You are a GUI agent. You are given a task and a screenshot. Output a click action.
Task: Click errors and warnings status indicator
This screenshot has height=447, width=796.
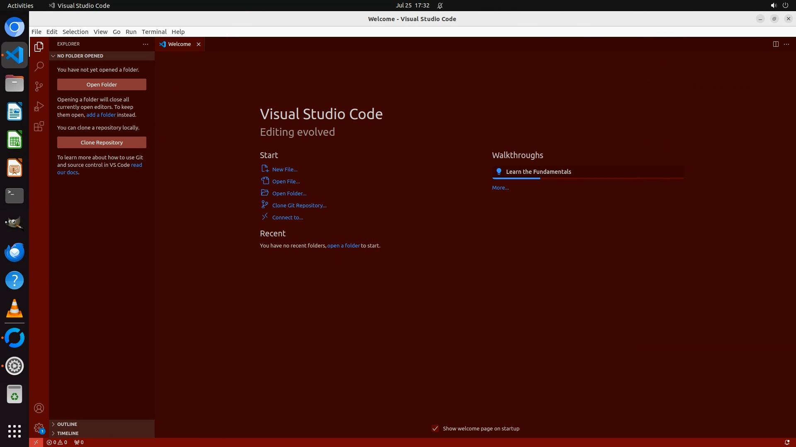(57, 442)
